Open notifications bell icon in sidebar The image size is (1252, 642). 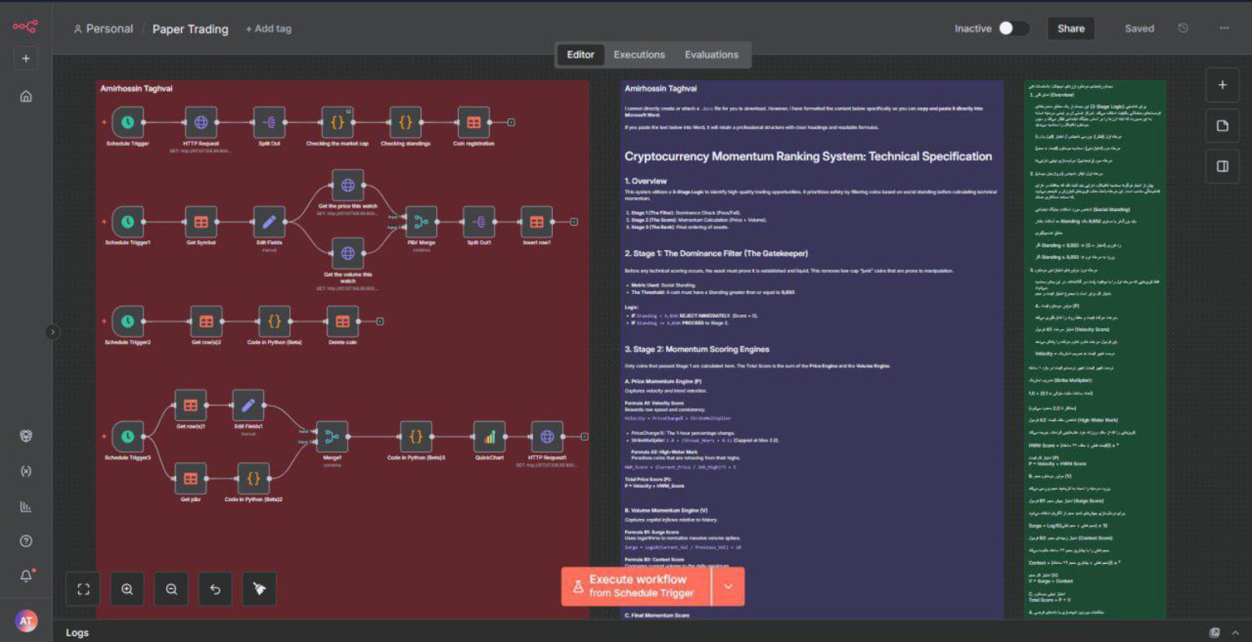[x=26, y=576]
